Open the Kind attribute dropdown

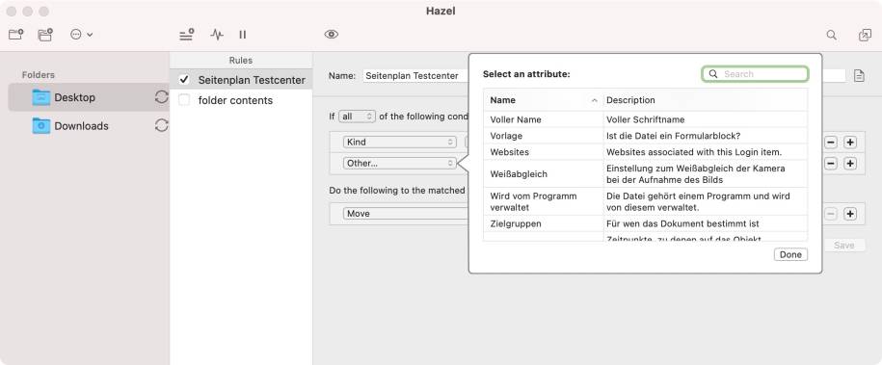(x=400, y=143)
